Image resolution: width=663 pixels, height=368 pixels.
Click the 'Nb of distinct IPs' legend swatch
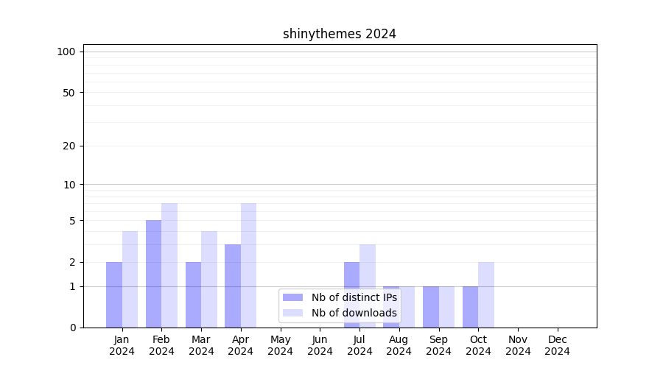click(292, 297)
